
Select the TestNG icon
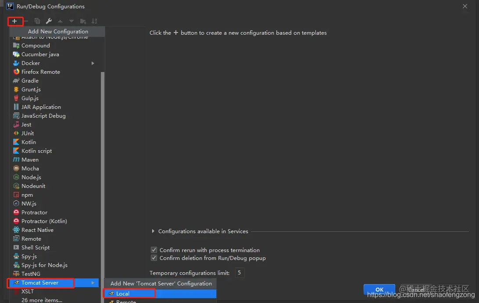pos(16,274)
